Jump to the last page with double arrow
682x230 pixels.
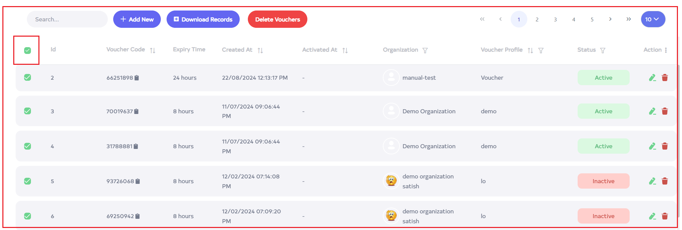pos(629,19)
